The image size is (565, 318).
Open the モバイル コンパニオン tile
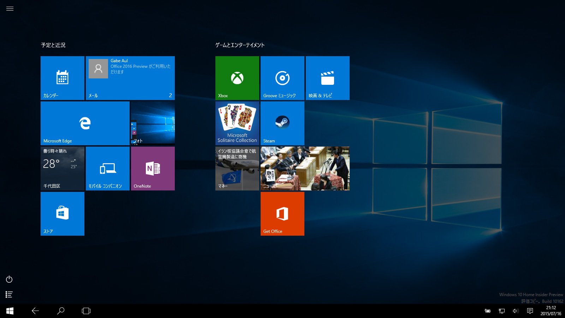click(x=107, y=169)
